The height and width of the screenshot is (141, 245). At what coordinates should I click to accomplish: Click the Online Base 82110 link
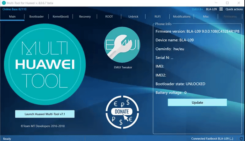[x=14, y=9]
